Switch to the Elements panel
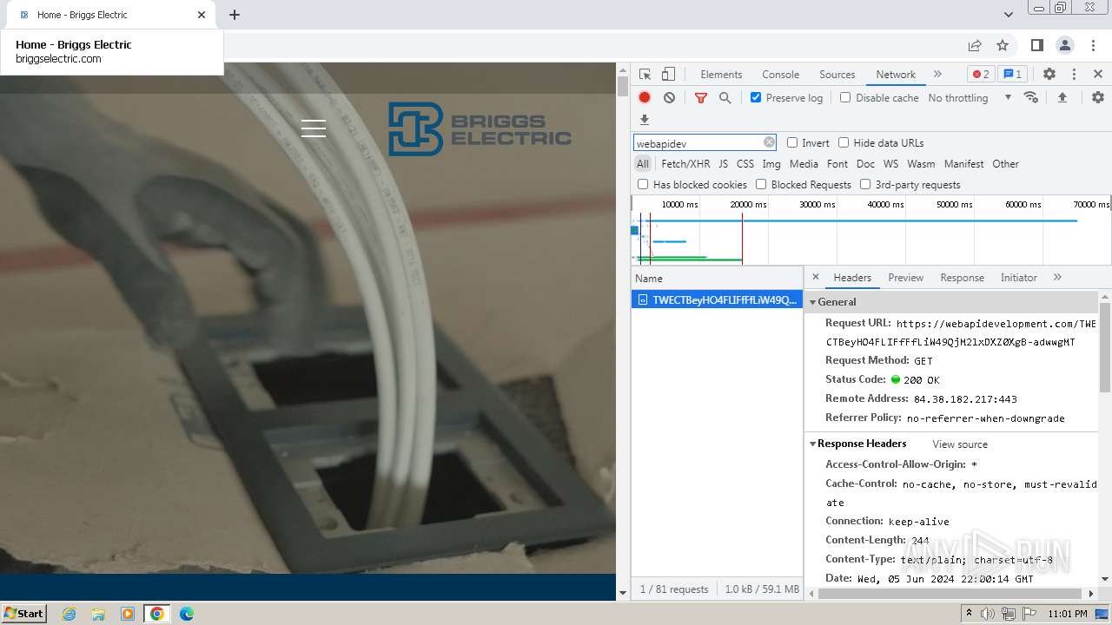Image resolution: width=1112 pixels, height=625 pixels. tap(721, 75)
